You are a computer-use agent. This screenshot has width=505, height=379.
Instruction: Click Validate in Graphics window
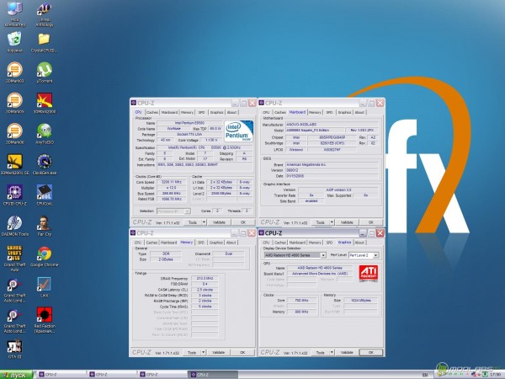point(347,352)
